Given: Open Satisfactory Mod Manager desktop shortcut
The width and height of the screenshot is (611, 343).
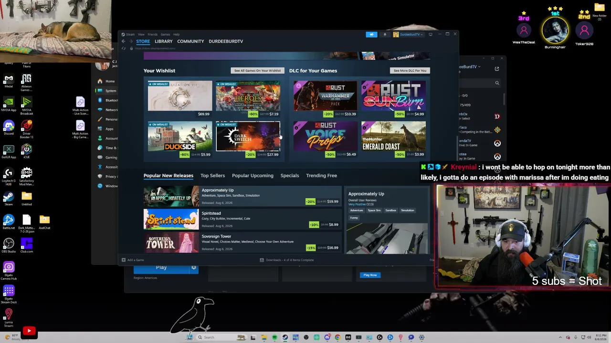Looking at the screenshot, I should click(x=27, y=176).
